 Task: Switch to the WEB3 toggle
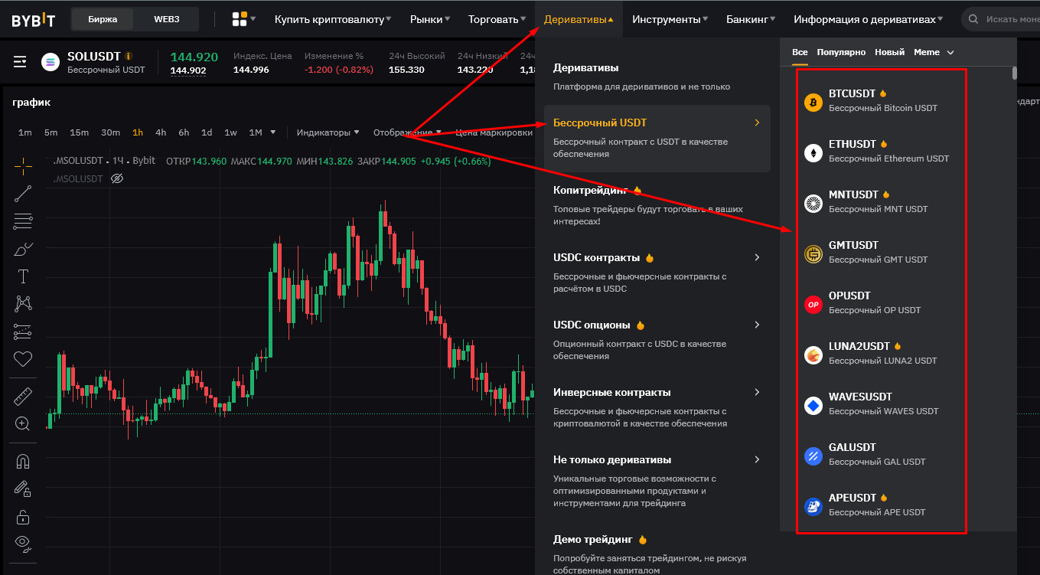pyautogui.click(x=166, y=19)
